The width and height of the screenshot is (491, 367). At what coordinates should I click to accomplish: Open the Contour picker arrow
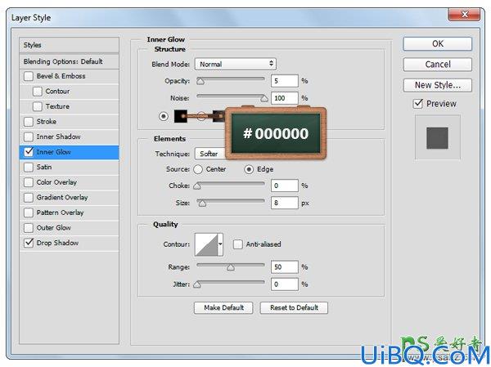tap(220, 244)
